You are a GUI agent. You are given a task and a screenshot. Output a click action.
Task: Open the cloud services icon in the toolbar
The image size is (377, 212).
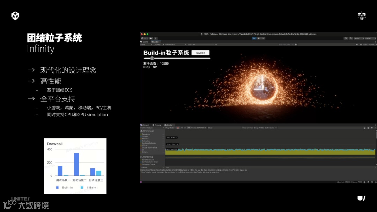(x=151, y=38)
